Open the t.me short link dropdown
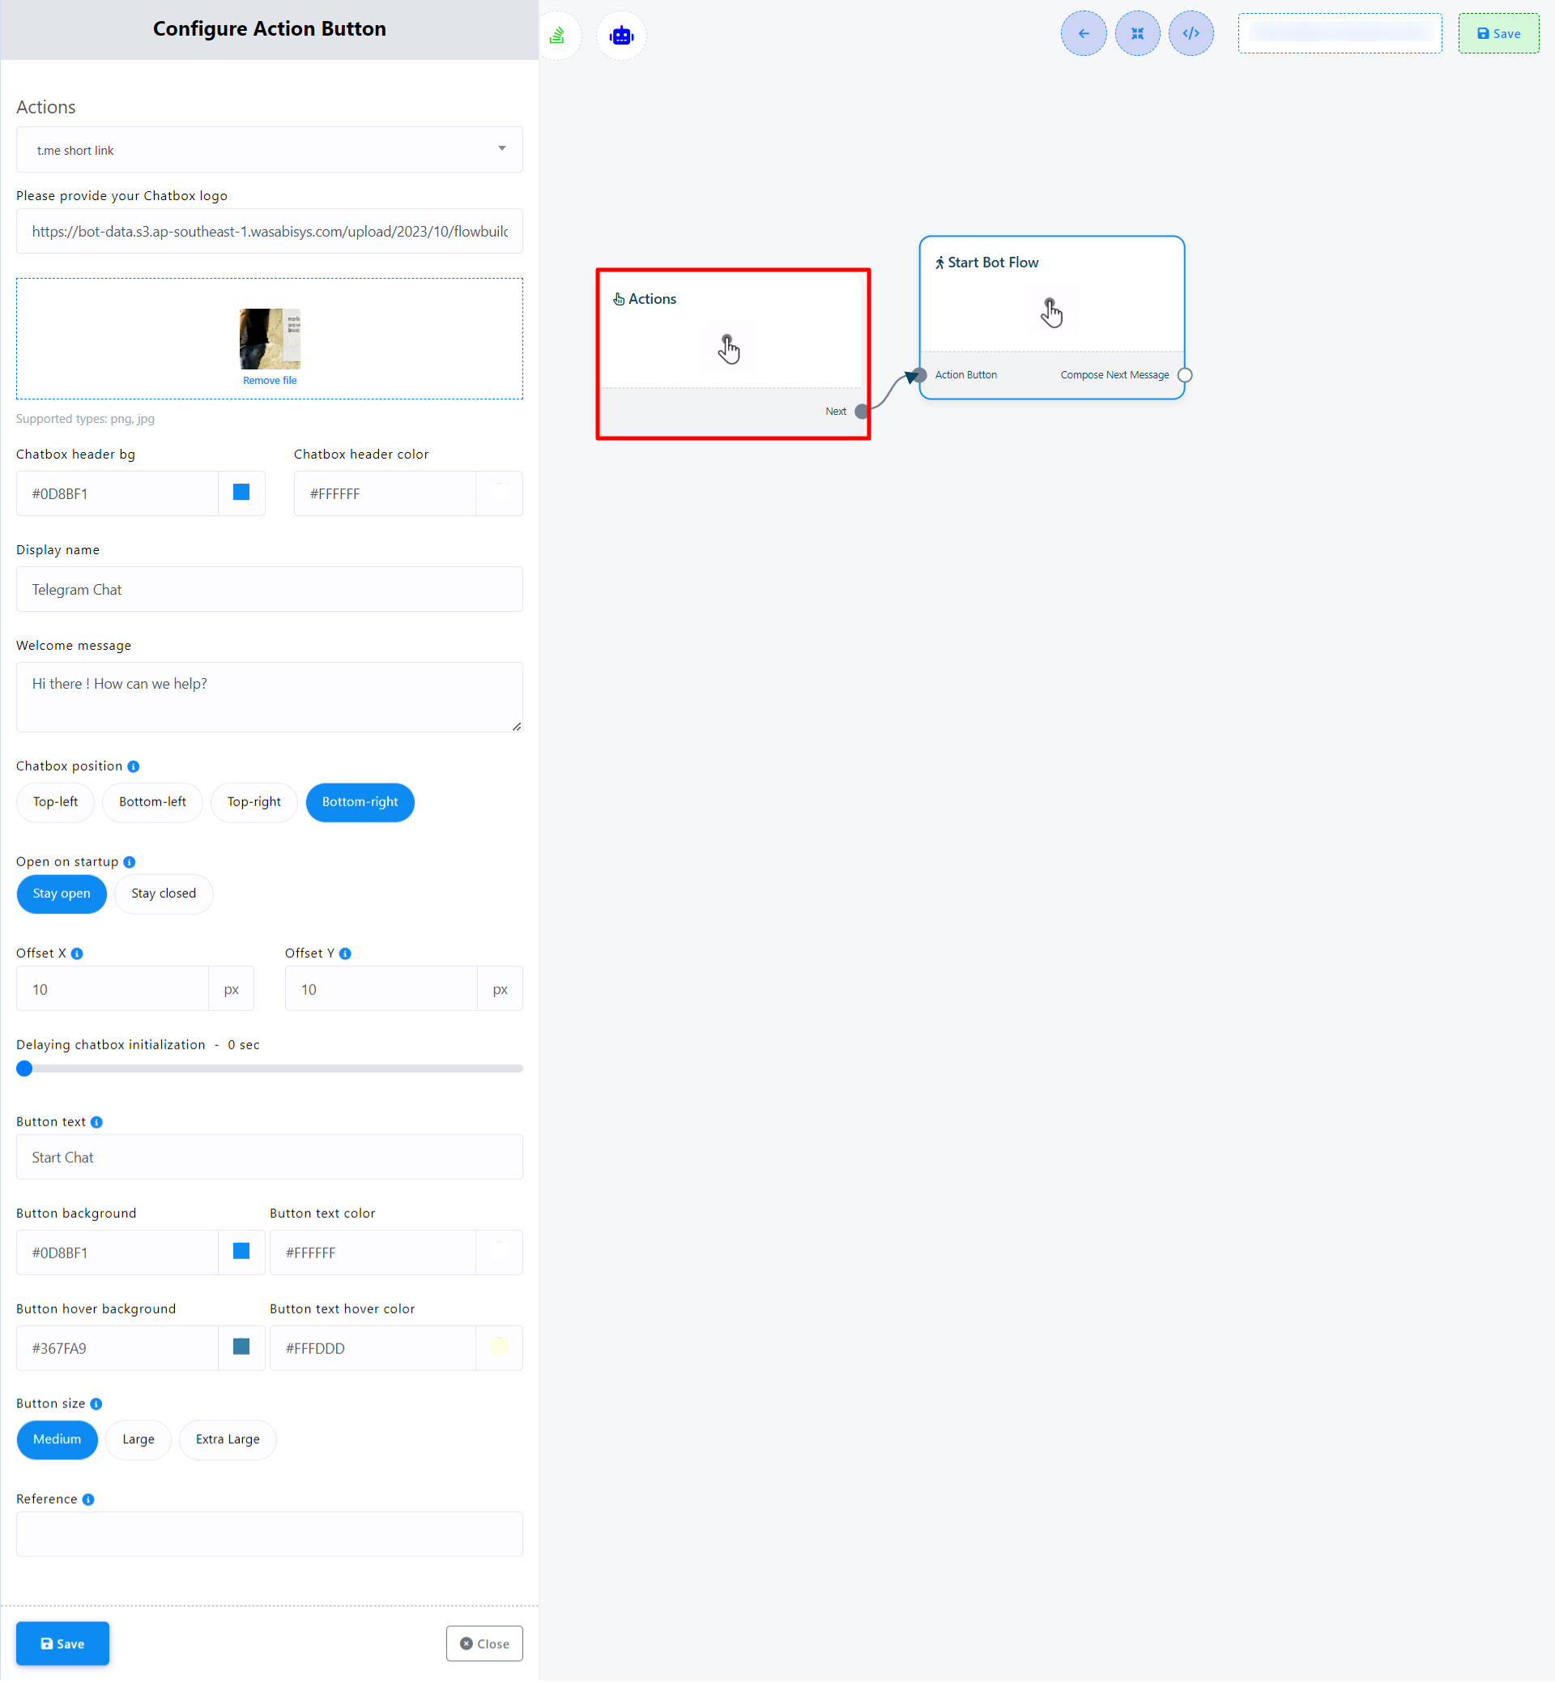 pos(269,150)
